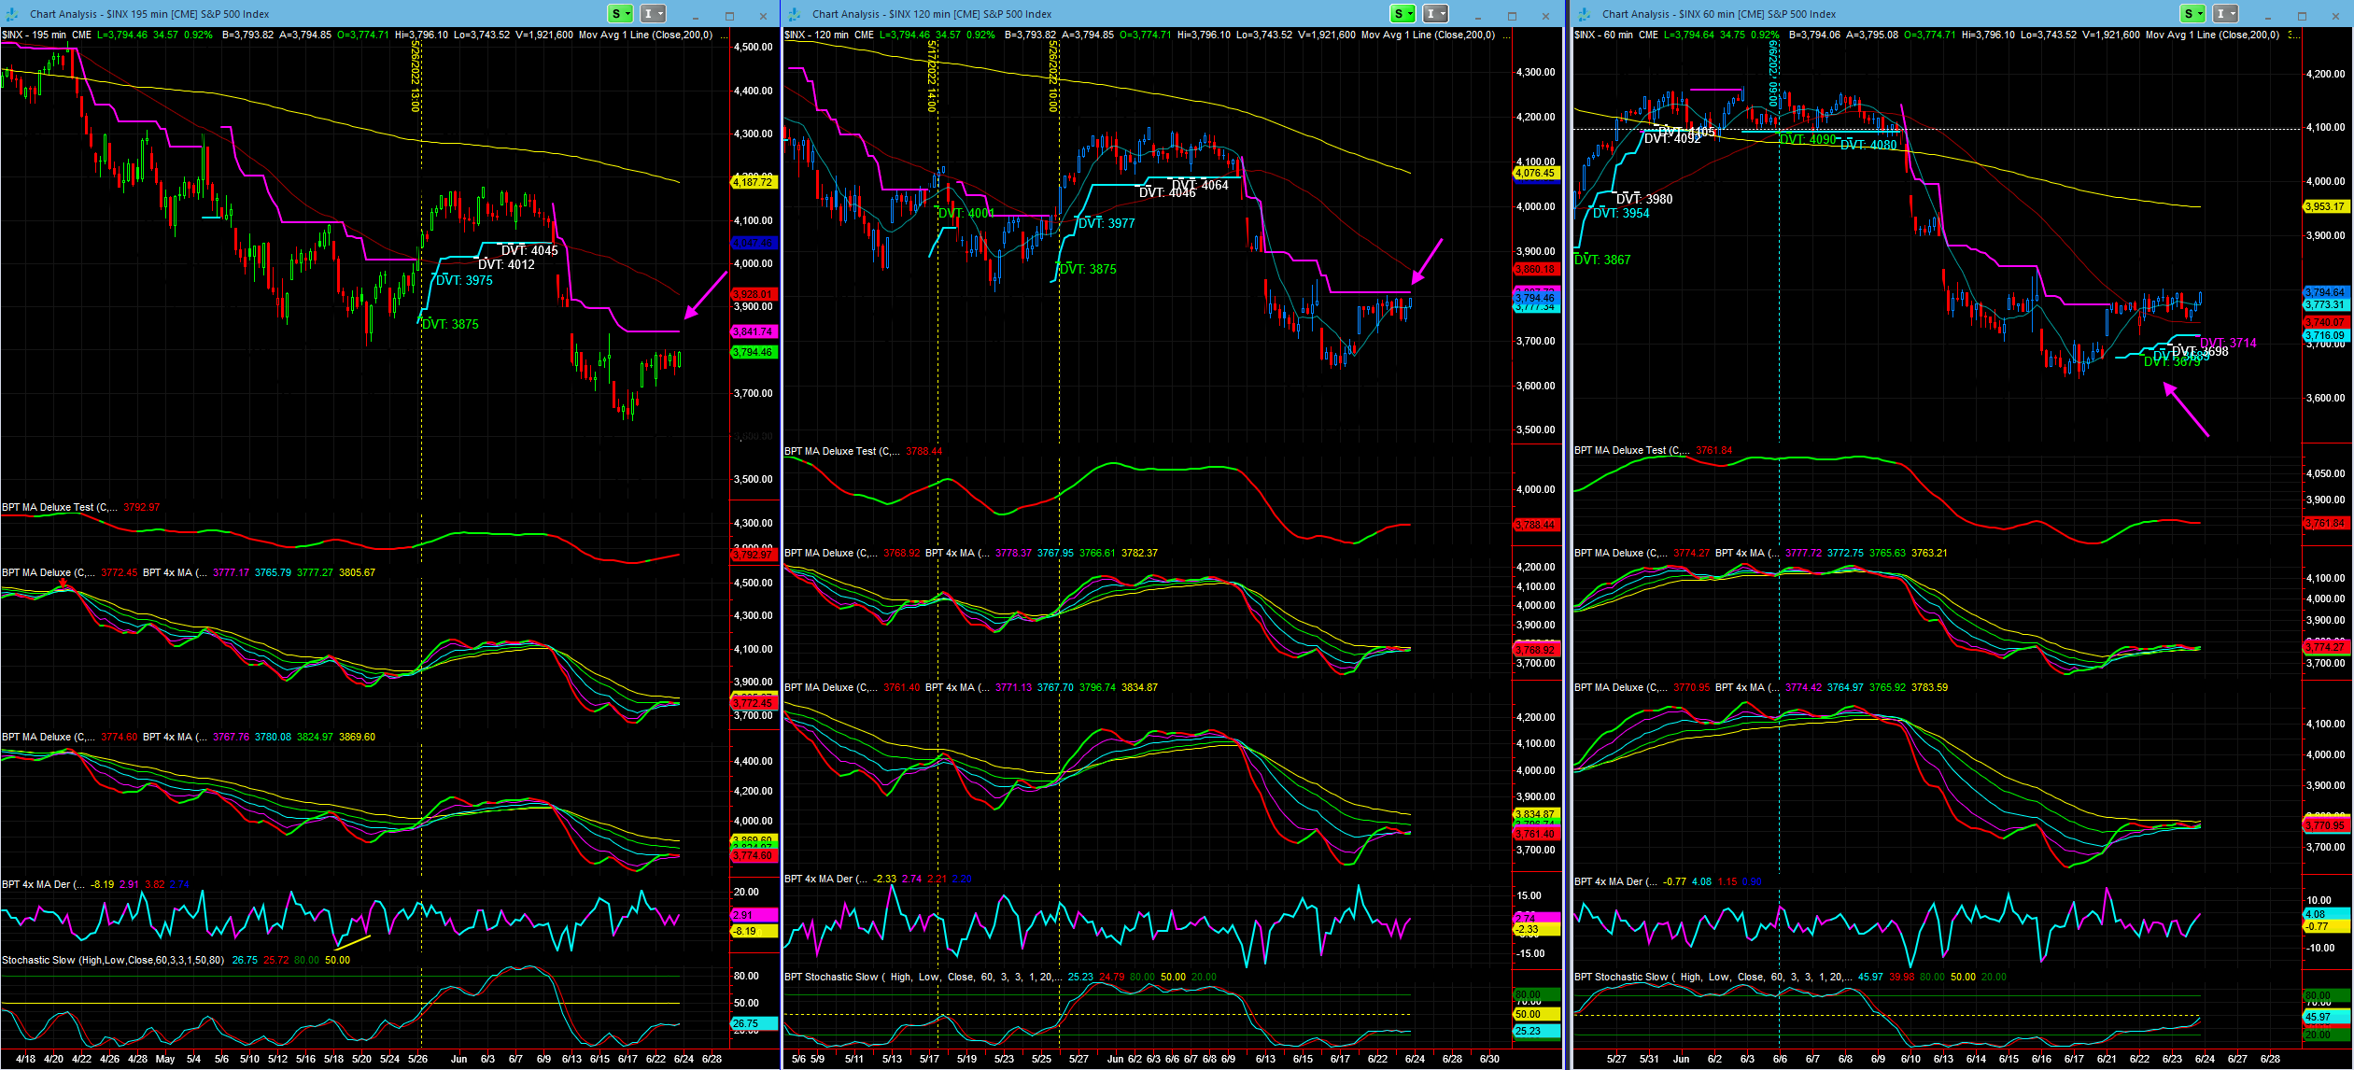This screenshot has height=1070, width=2354.
Task: Click the 'BPT 4x MA Der' label on 60 min chart
Action: [x=1610, y=882]
